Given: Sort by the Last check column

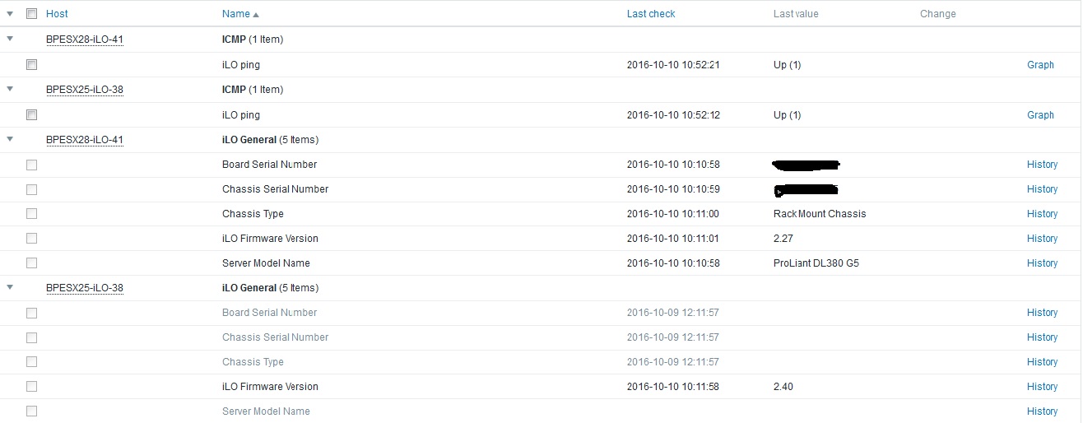Looking at the screenshot, I should tap(651, 14).
